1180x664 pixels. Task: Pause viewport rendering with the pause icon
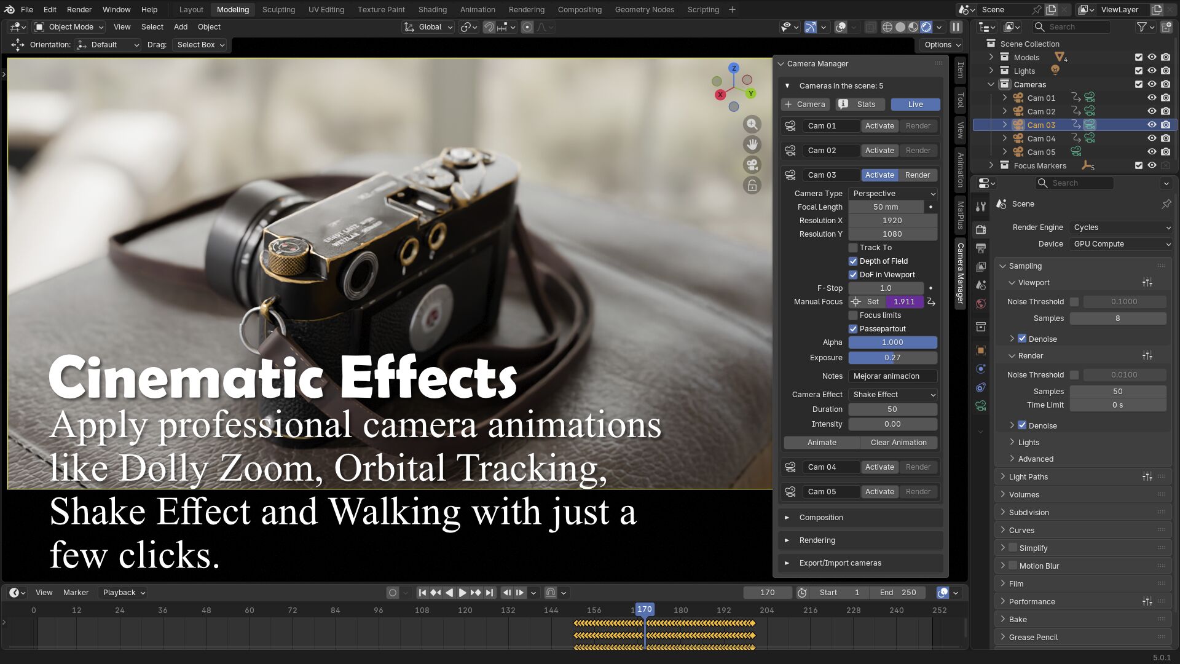956,27
